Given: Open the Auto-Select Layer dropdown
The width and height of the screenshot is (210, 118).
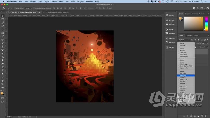Looking at the screenshot, I should click(29, 8).
